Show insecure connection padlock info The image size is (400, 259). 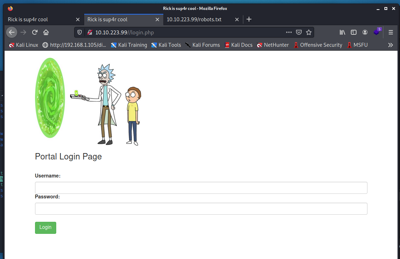[x=89, y=32]
